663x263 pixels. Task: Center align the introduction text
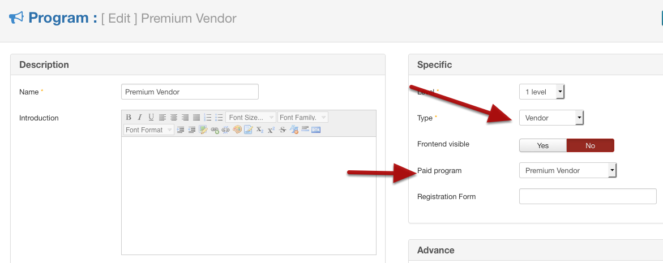[x=174, y=117]
